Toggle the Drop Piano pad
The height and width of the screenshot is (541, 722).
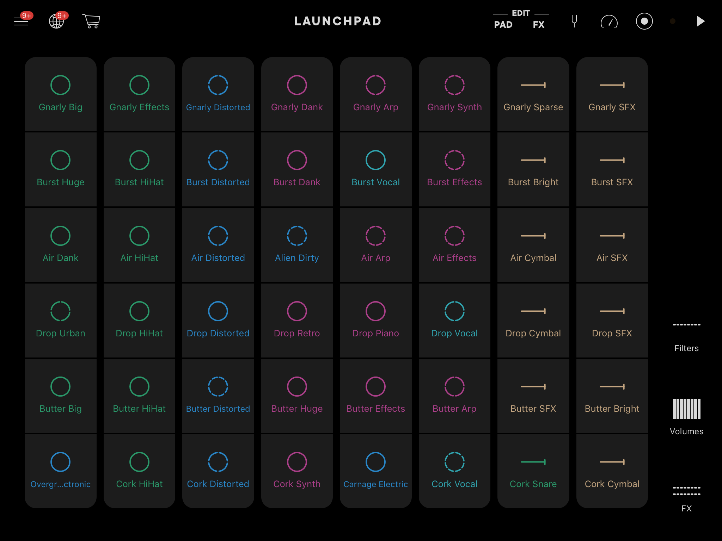click(x=375, y=320)
